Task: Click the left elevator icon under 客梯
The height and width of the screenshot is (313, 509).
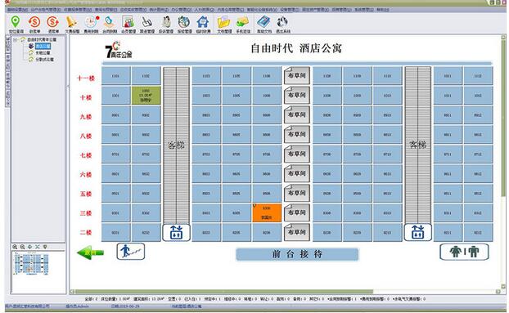Action: (x=176, y=232)
